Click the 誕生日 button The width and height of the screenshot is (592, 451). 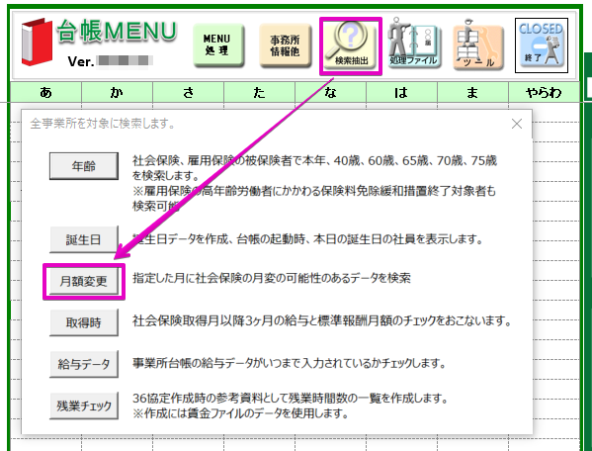tap(84, 239)
